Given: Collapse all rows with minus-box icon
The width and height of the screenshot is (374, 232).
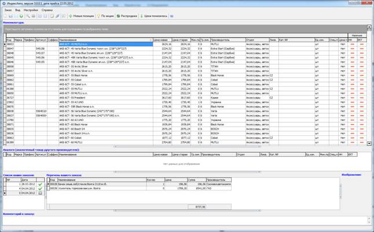Looking at the screenshot, I should (45, 16).
